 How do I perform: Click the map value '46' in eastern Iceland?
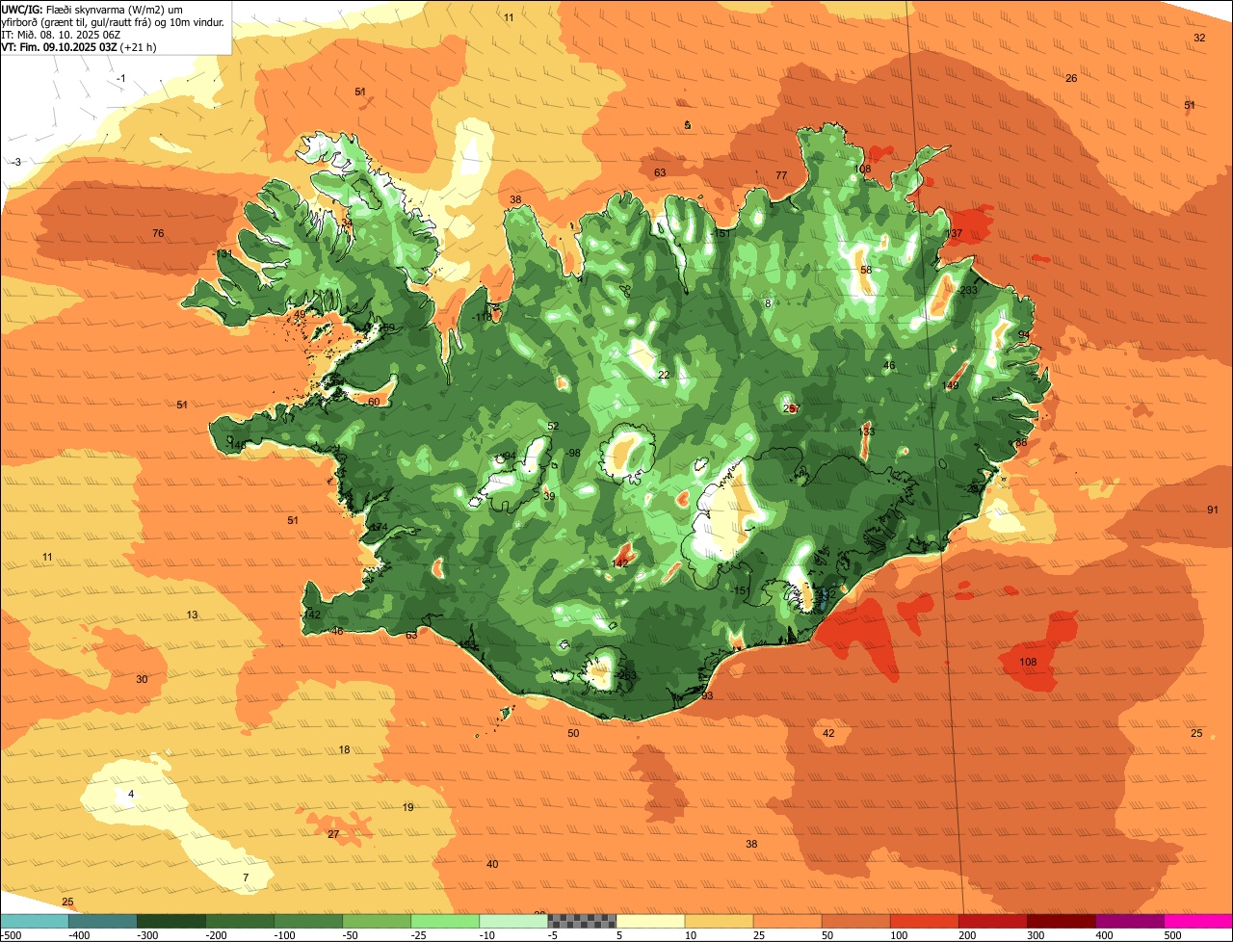[889, 366]
